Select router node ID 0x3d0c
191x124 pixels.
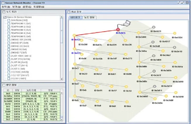point(140,77)
